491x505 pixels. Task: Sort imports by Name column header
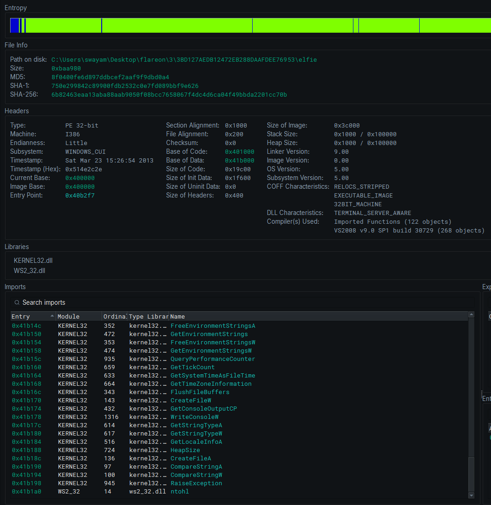coord(318,317)
